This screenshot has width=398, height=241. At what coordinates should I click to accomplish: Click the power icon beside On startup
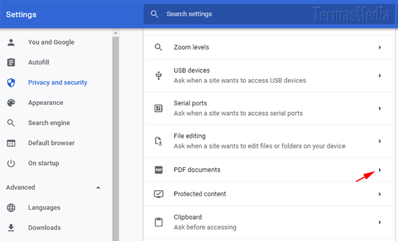[x=11, y=163]
